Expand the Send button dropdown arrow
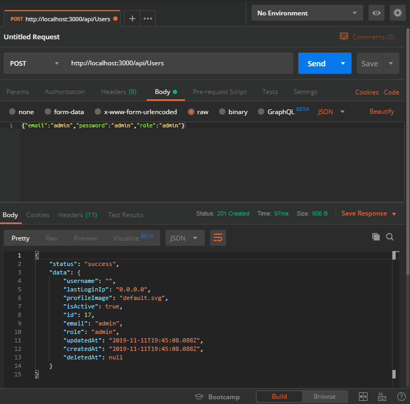410x404 pixels. [x=343, y=63]
